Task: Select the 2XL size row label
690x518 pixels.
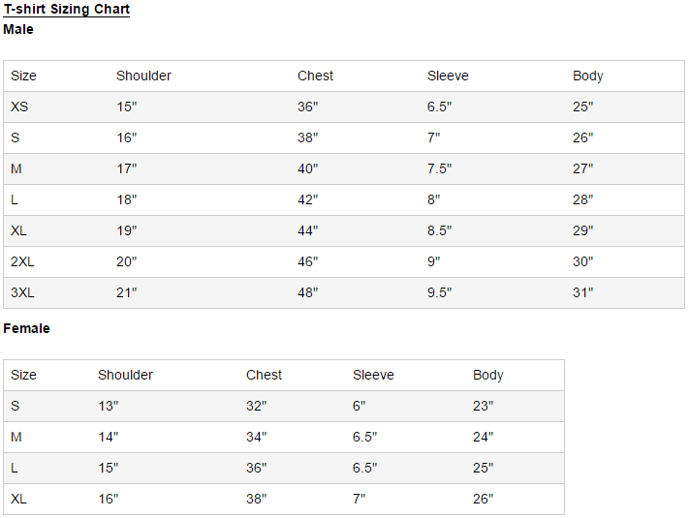Action: [22, 261]
